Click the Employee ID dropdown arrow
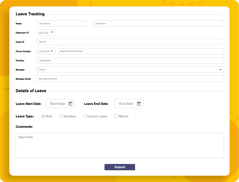The height and width of the screenshot is (182, 239). [51, 32]
